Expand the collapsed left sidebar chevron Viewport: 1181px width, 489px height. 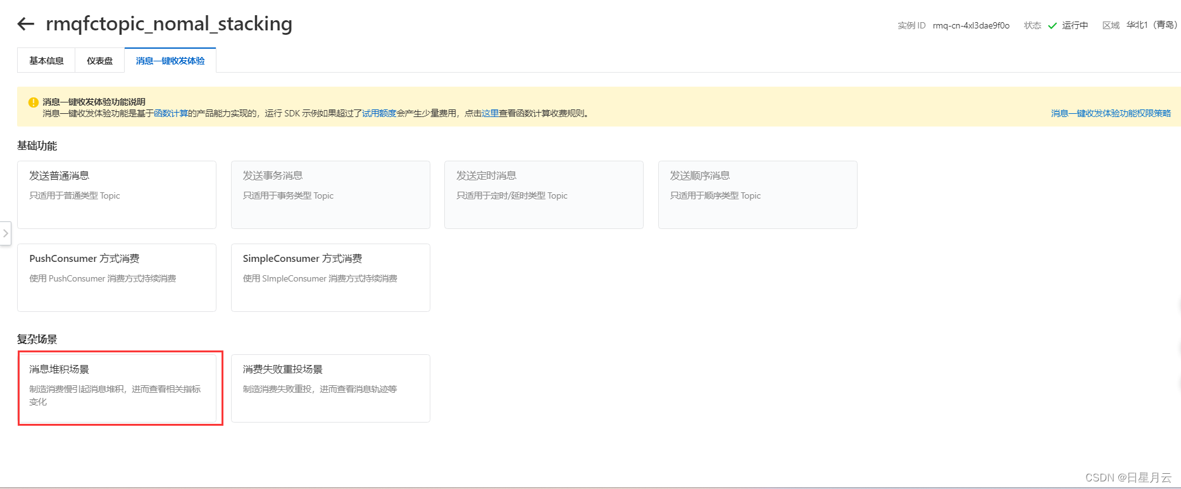pos(6,233)
